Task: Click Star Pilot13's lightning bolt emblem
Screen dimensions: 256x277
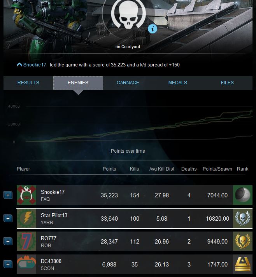Action: (x=26, y=218)
